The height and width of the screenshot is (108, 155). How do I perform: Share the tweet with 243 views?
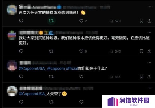pos(149,51)
